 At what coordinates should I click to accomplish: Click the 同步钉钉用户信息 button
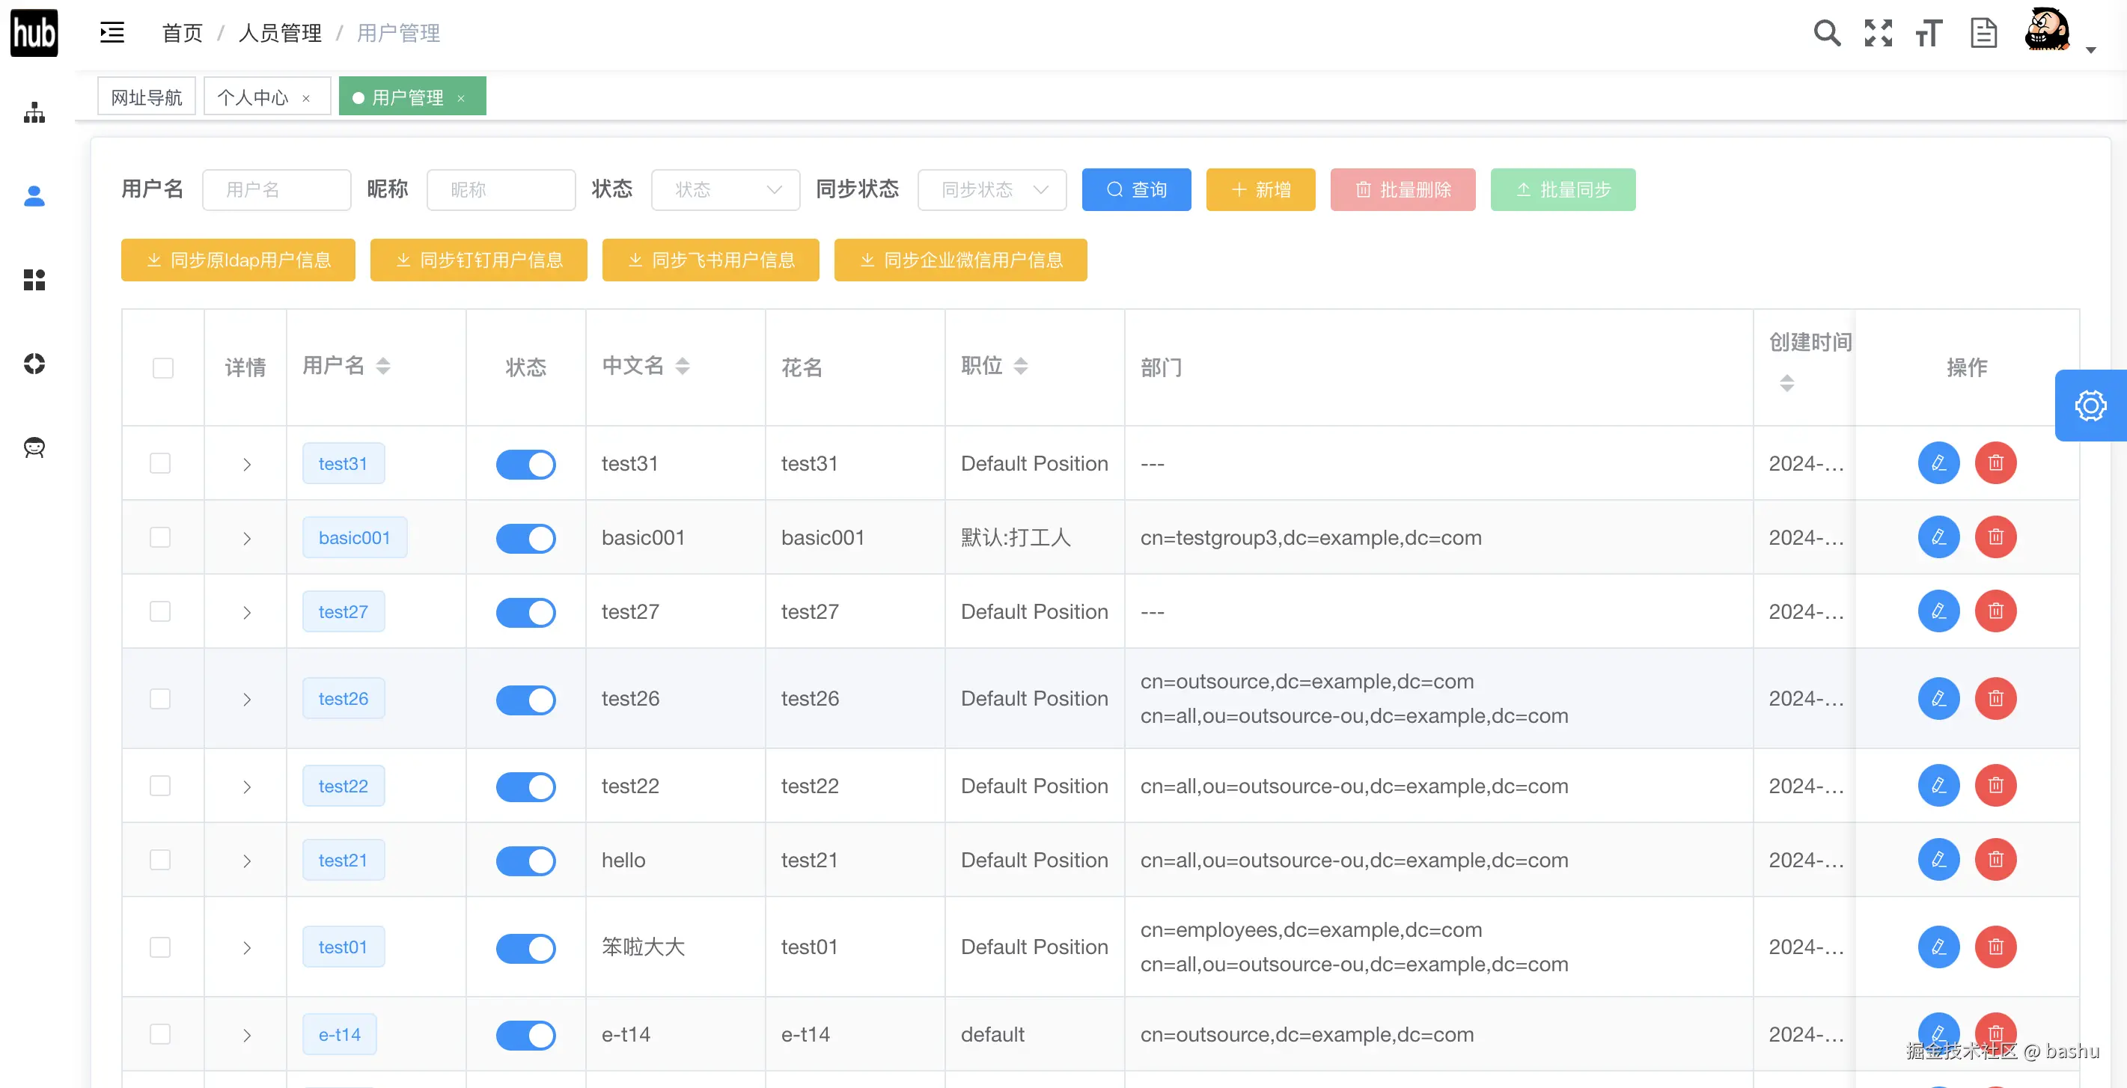[479, 260]
